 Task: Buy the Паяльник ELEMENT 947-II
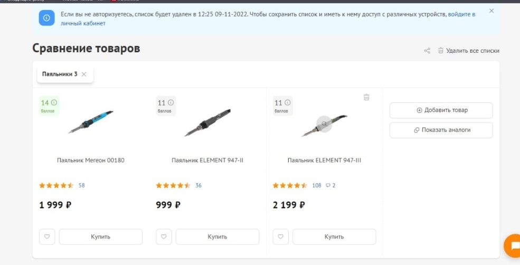tap(217, 237)
